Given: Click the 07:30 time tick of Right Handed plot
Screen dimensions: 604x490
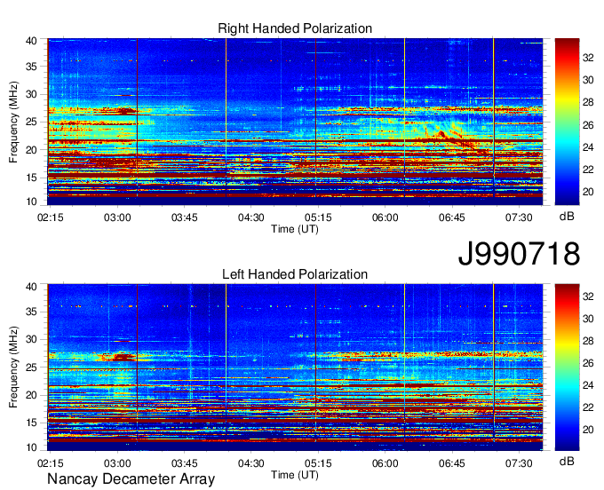Looking at the screenshot, I should (x=519, y=217).
